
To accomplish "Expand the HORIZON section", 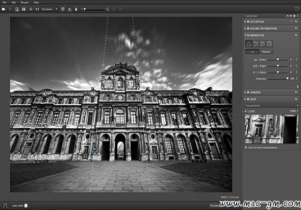I will 245,92.
